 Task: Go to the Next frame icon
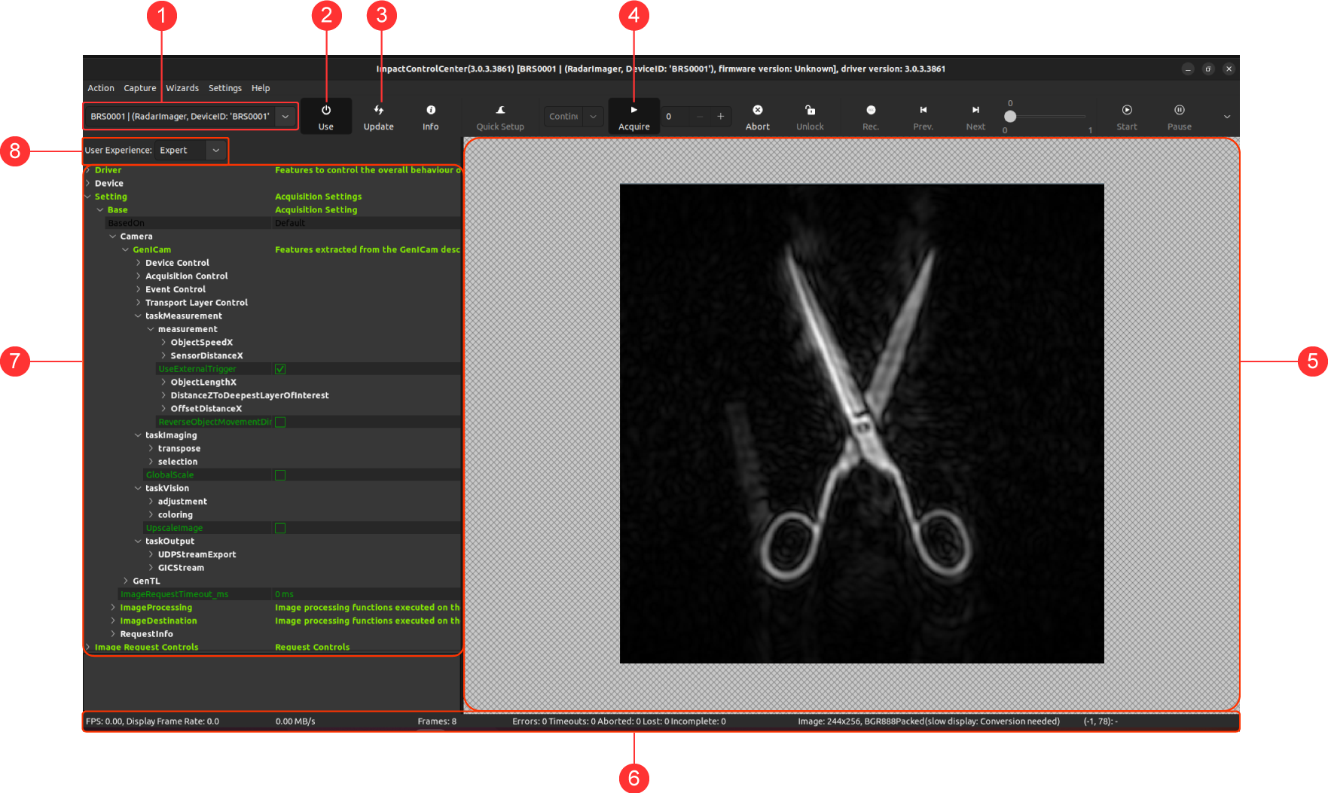975,111
